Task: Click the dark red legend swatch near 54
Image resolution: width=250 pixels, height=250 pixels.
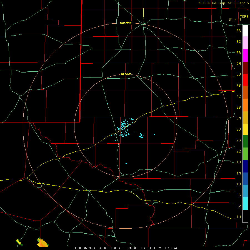Action: pos(245,68)
